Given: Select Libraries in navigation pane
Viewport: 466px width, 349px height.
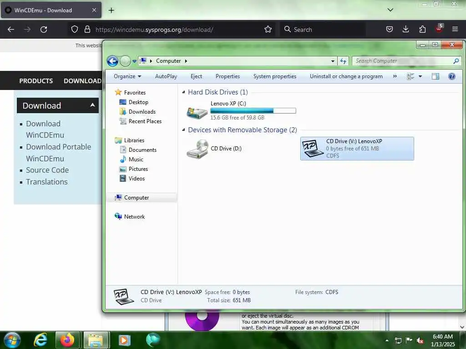Looking at the screenshot, I should tap(134, 140).
